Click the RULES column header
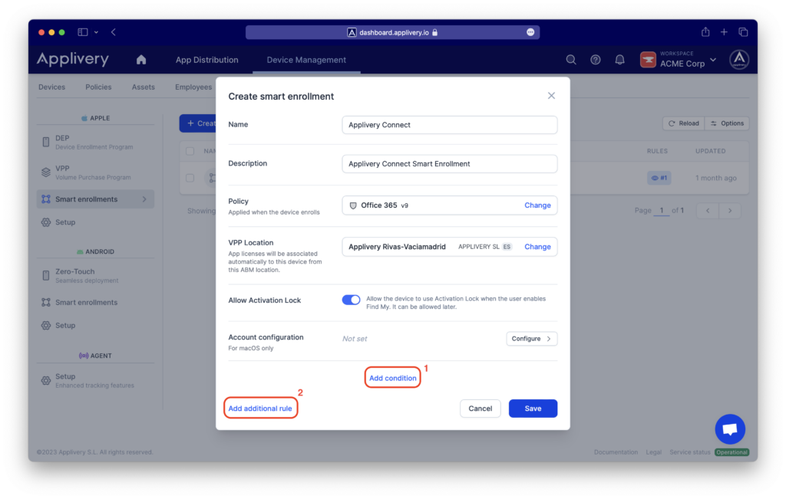786x499 pixels. (657, 151)
